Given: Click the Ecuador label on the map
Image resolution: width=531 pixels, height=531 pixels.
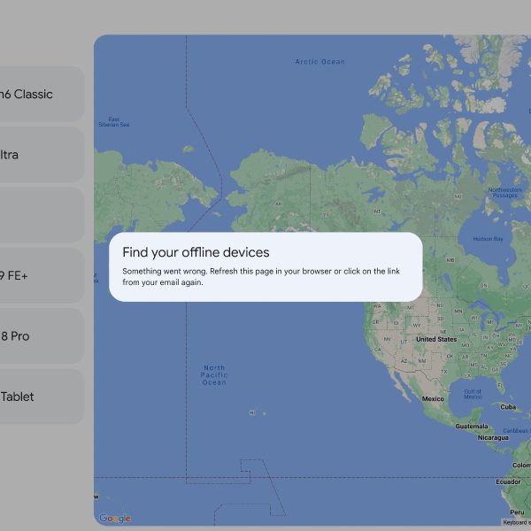Looking at the screenshot, I should point(508,482).
